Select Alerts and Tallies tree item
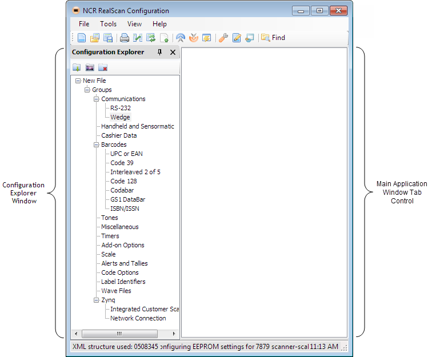The width and height of the screenshot is (432, 357). pos(124,263)
